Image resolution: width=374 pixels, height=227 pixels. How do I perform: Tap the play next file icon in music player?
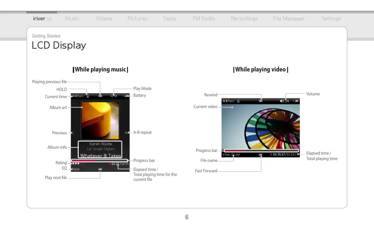(100, 169)
